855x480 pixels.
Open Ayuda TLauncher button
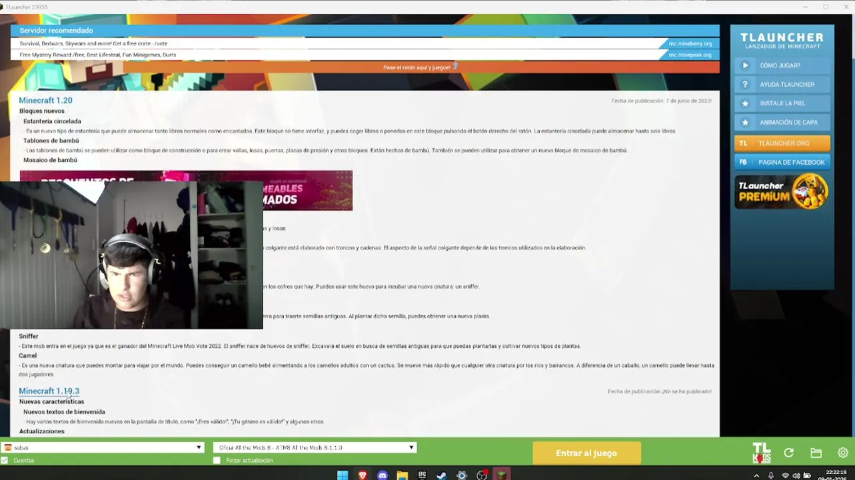click(x=782, y=85)
